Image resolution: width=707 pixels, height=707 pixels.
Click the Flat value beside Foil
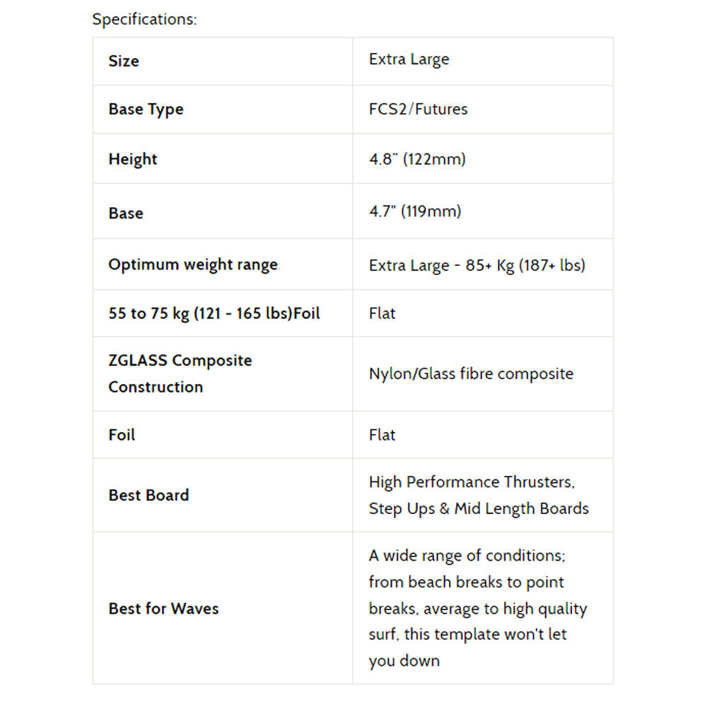pos(382,435)
